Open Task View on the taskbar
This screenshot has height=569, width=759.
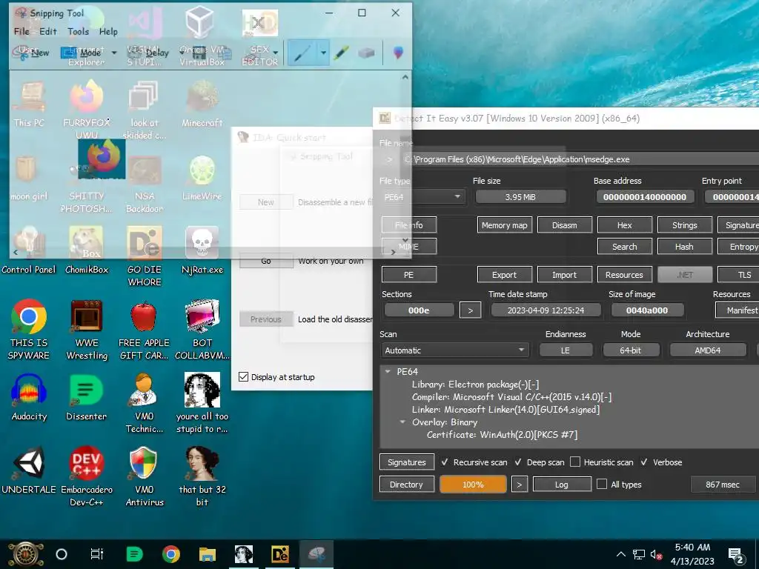pos(97,554)
